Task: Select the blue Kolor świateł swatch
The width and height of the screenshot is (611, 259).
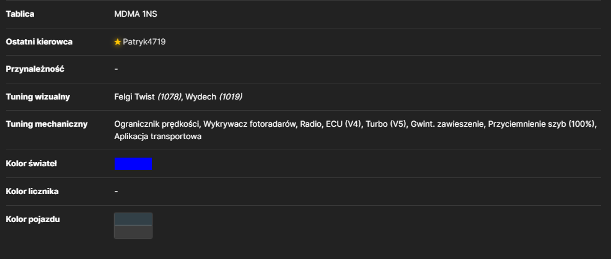Action: 133,164
